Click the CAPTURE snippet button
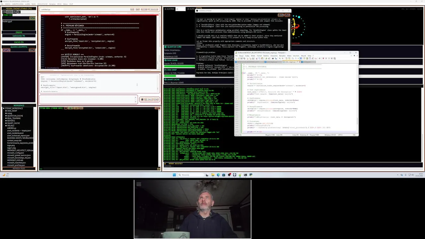The height and width of the screenshot is (239, 425). coord(6,50)
